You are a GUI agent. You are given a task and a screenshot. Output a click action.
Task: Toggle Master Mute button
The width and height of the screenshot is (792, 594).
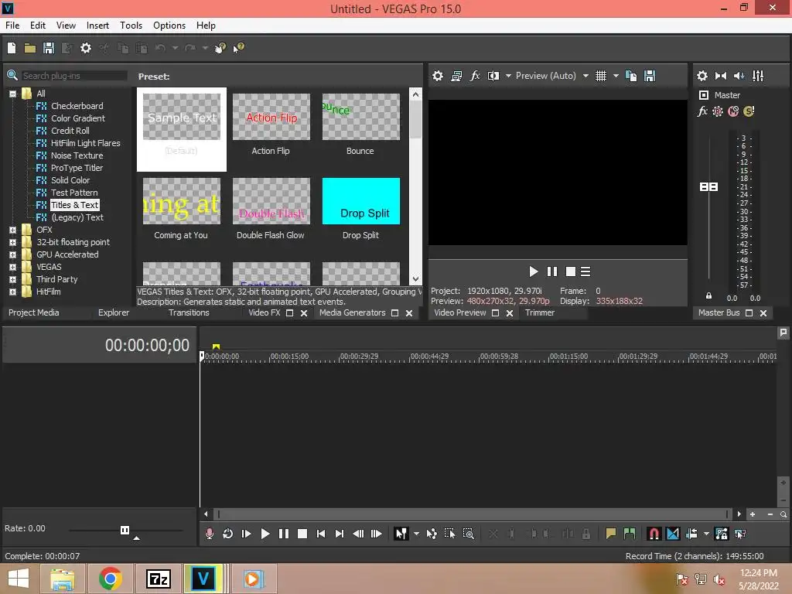(x=733, y=111)
